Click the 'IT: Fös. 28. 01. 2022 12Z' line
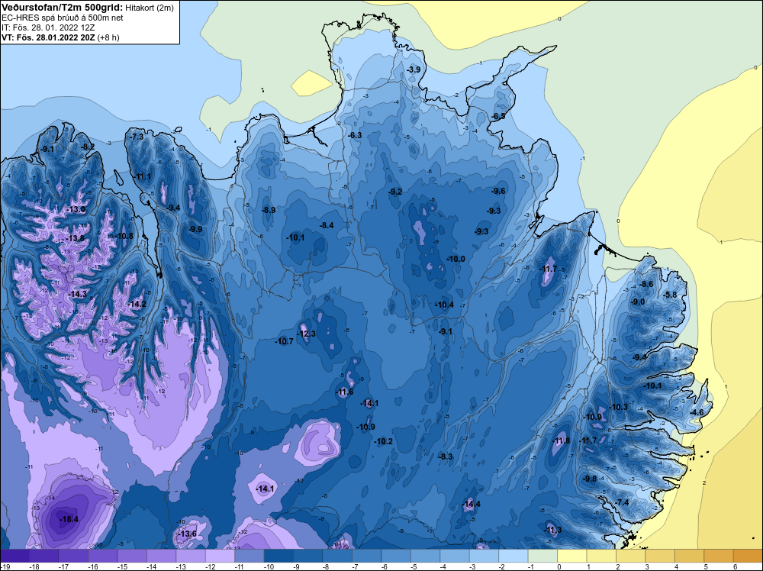The image size is (763, 571). click(48, 27)
